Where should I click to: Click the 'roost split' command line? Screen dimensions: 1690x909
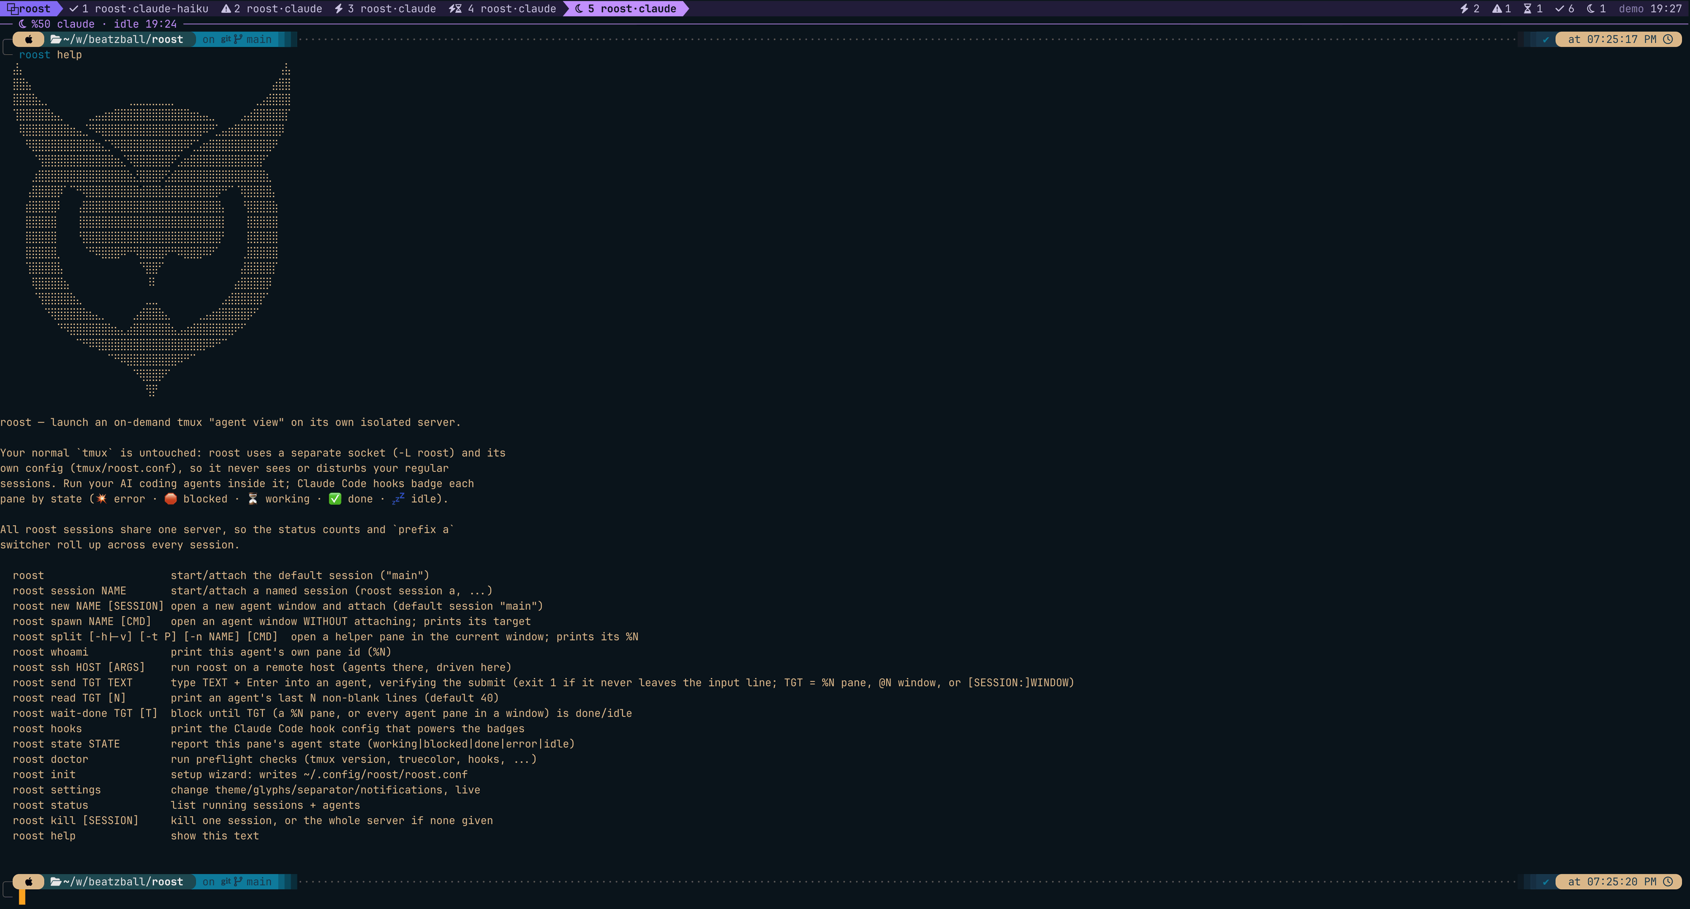click(326, 637)
